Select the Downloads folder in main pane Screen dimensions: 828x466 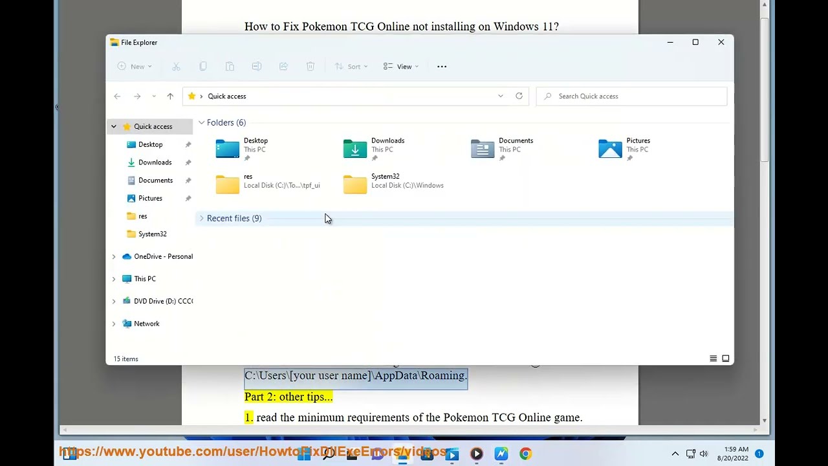[374, 149]
